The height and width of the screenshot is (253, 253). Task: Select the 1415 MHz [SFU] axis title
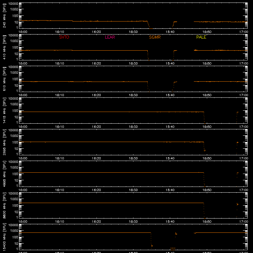(4, 110)
